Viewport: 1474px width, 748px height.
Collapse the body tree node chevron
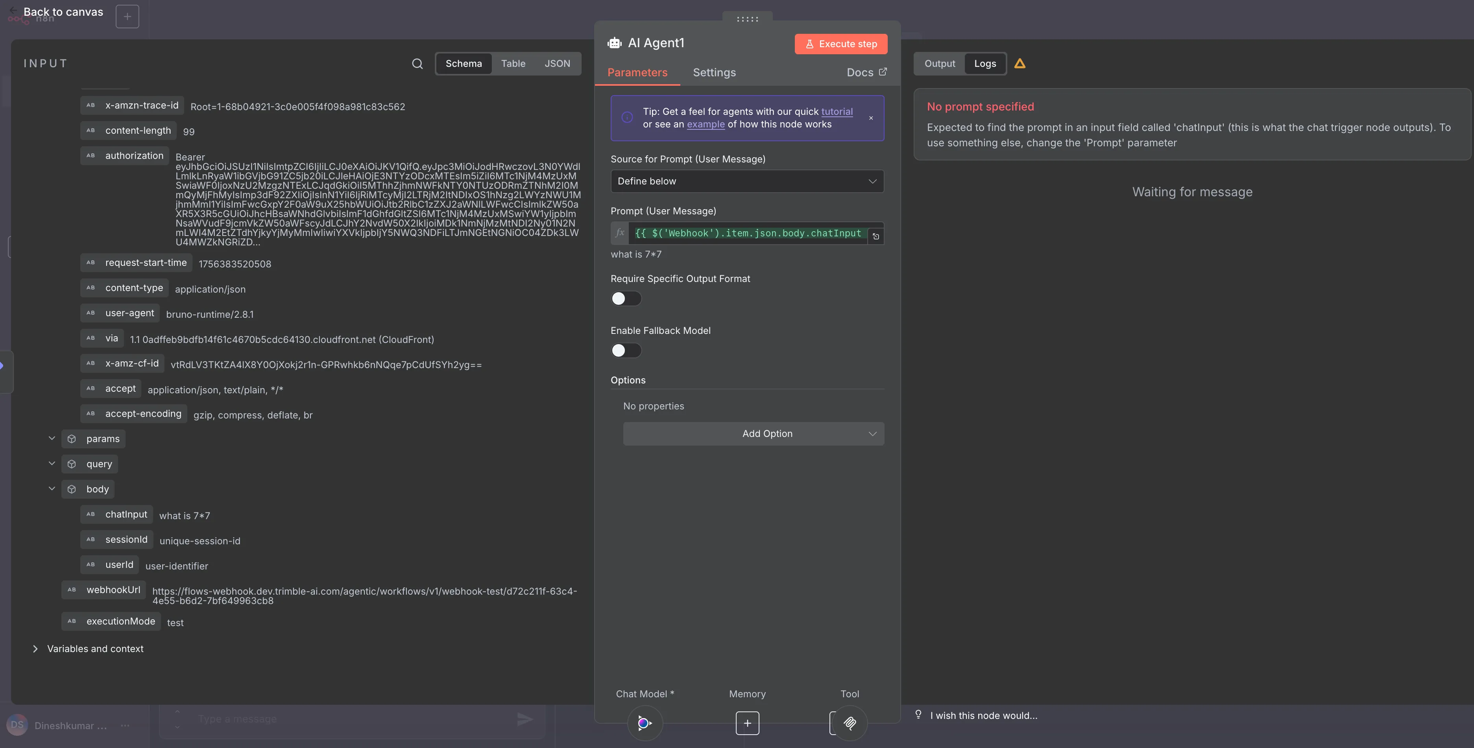click(52, 488)
